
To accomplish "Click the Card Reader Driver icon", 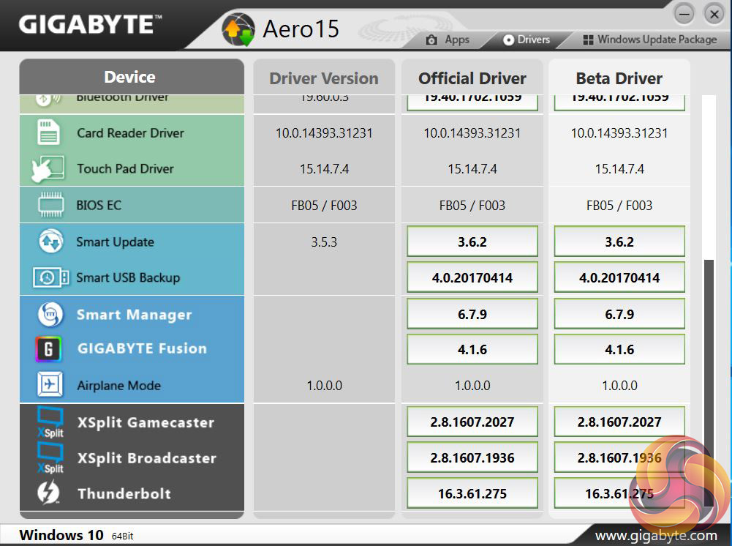I will (x=50, y=133).
